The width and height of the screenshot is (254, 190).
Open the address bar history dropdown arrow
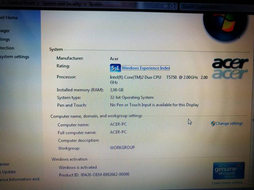pos(165,6)
